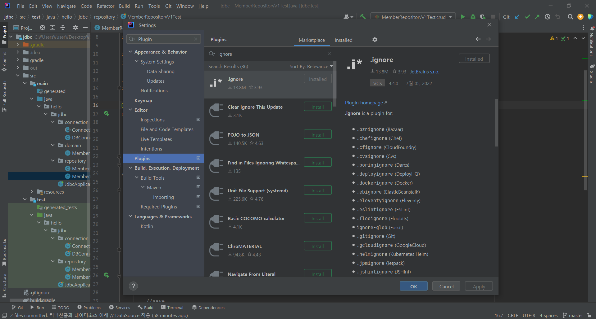Open the Structure tool window
This screenshot has width=596, height=319.
4,285
